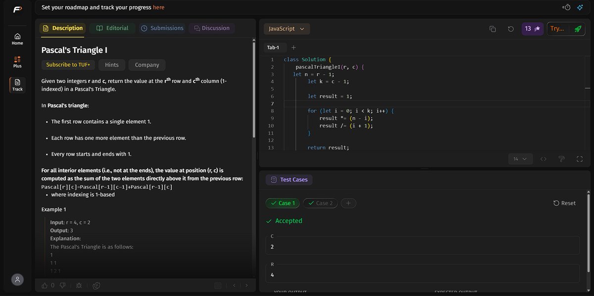Viewport: 594px width, 296px height.
Task: Open Home from the left sidebar
Action: point(17,39)
